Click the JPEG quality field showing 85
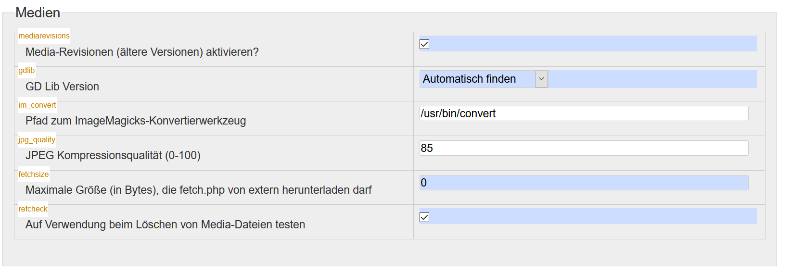 point(583,148)
